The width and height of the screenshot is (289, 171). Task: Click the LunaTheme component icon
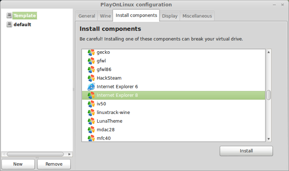click(x=91, y=121)
